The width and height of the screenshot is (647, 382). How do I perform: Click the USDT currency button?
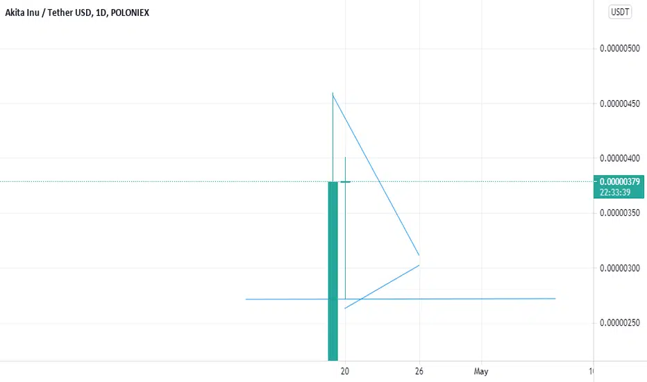click(620, 12)
